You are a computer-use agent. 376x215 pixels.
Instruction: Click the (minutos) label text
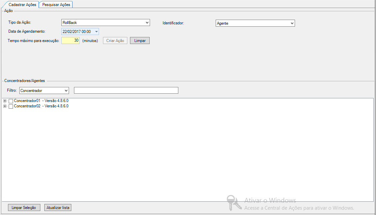[x=90, y=41]
